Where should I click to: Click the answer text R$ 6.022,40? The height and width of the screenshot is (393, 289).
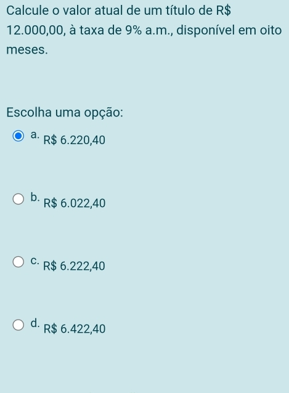(x=75, y=203)
